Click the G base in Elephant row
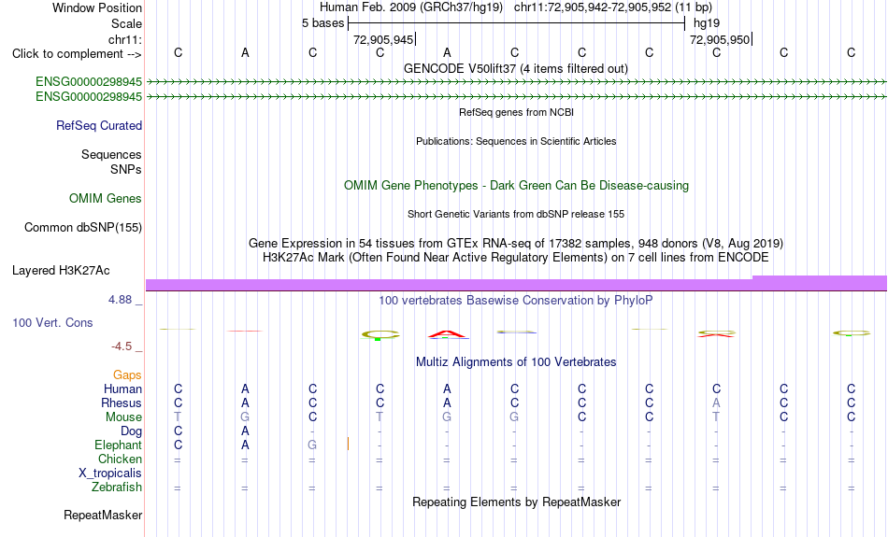This screenshot has width=888, height=537. pyautogui.click(x=312, y=445)
